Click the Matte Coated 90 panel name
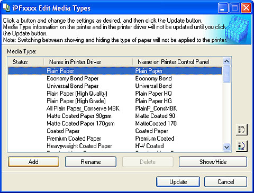The height and width of the screenshot is (193, 254). 155,116
